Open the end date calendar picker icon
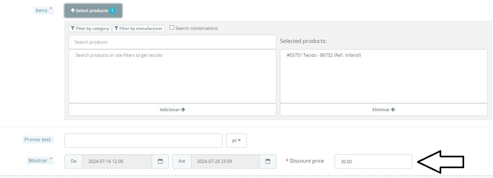This screenshot has width=493, height=178. pos(268,161)
